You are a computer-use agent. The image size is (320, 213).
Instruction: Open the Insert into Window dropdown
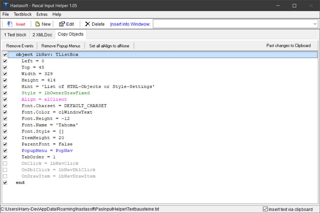(315, 24)
